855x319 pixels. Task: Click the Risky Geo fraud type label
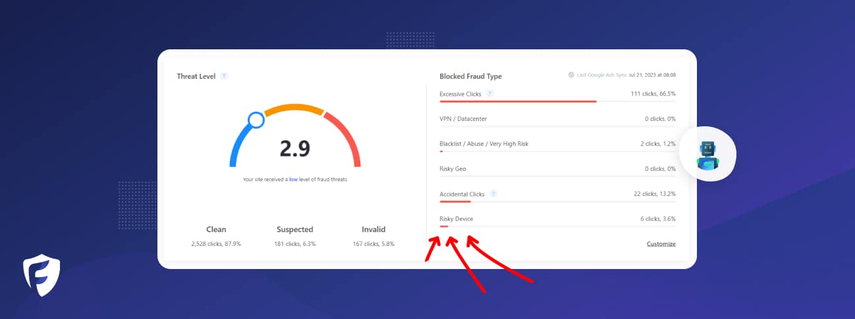point(453,169)
